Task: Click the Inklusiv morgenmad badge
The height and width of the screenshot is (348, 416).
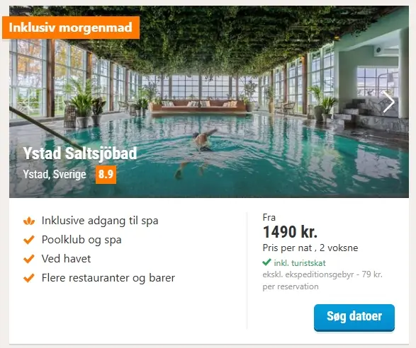Action: click(71, 28)
